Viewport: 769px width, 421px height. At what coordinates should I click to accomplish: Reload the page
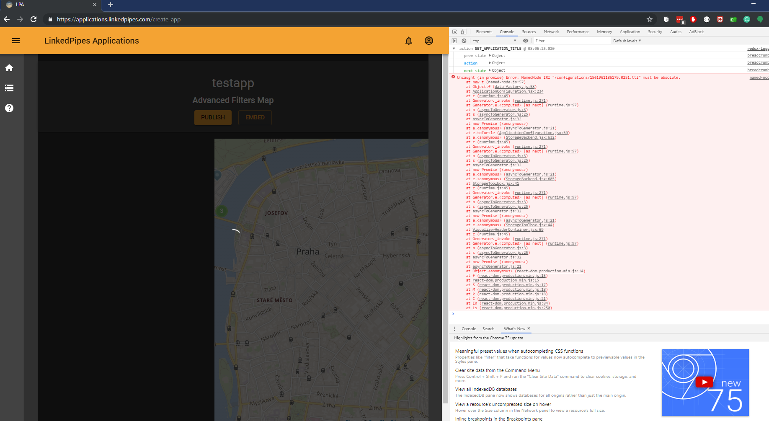click(x=34, y=19)
